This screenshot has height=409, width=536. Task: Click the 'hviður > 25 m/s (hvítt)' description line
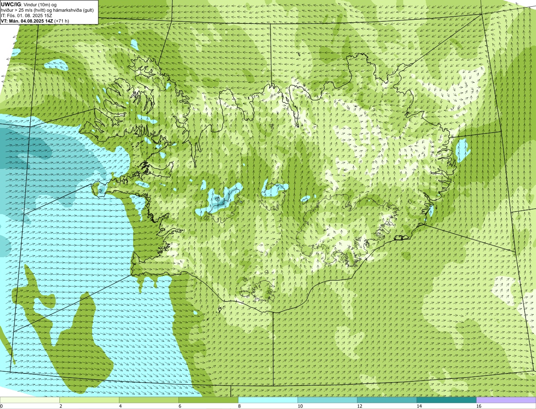47,10
